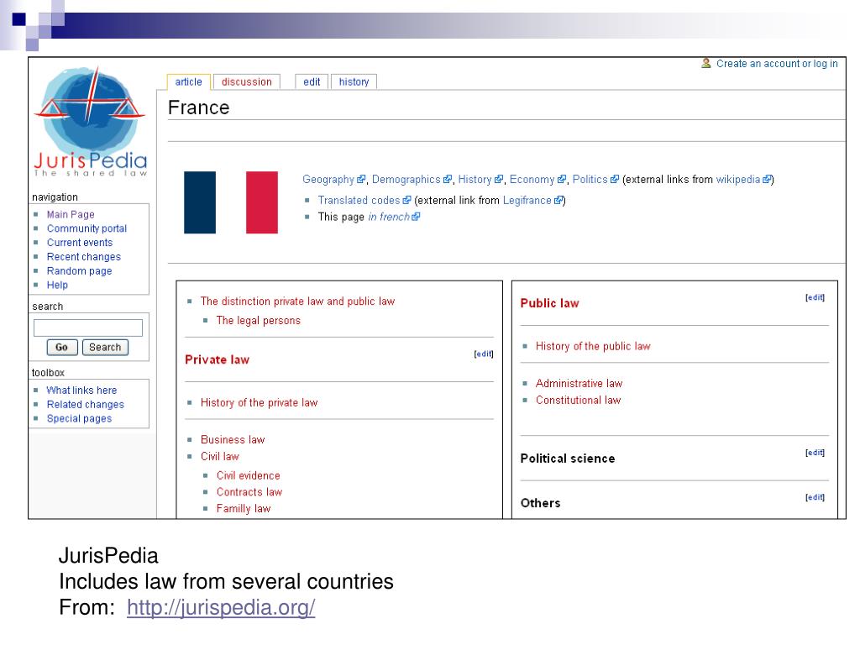
Task: Open the Business law link
Action: [233, 440]
